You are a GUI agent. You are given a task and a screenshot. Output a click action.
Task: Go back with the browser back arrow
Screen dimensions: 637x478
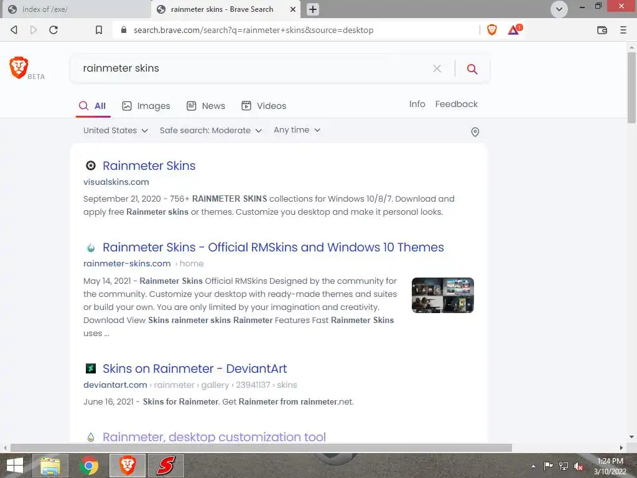[x=14, y=30]
